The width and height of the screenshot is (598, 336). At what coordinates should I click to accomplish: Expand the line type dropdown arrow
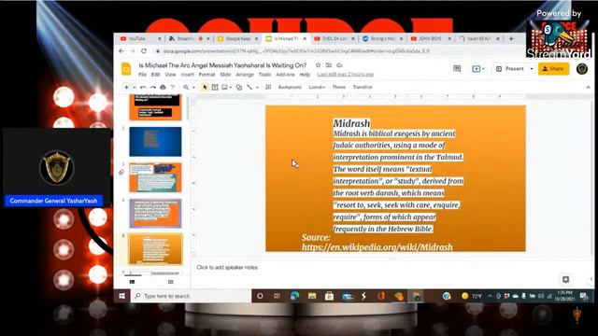click(x=257, y=88)
